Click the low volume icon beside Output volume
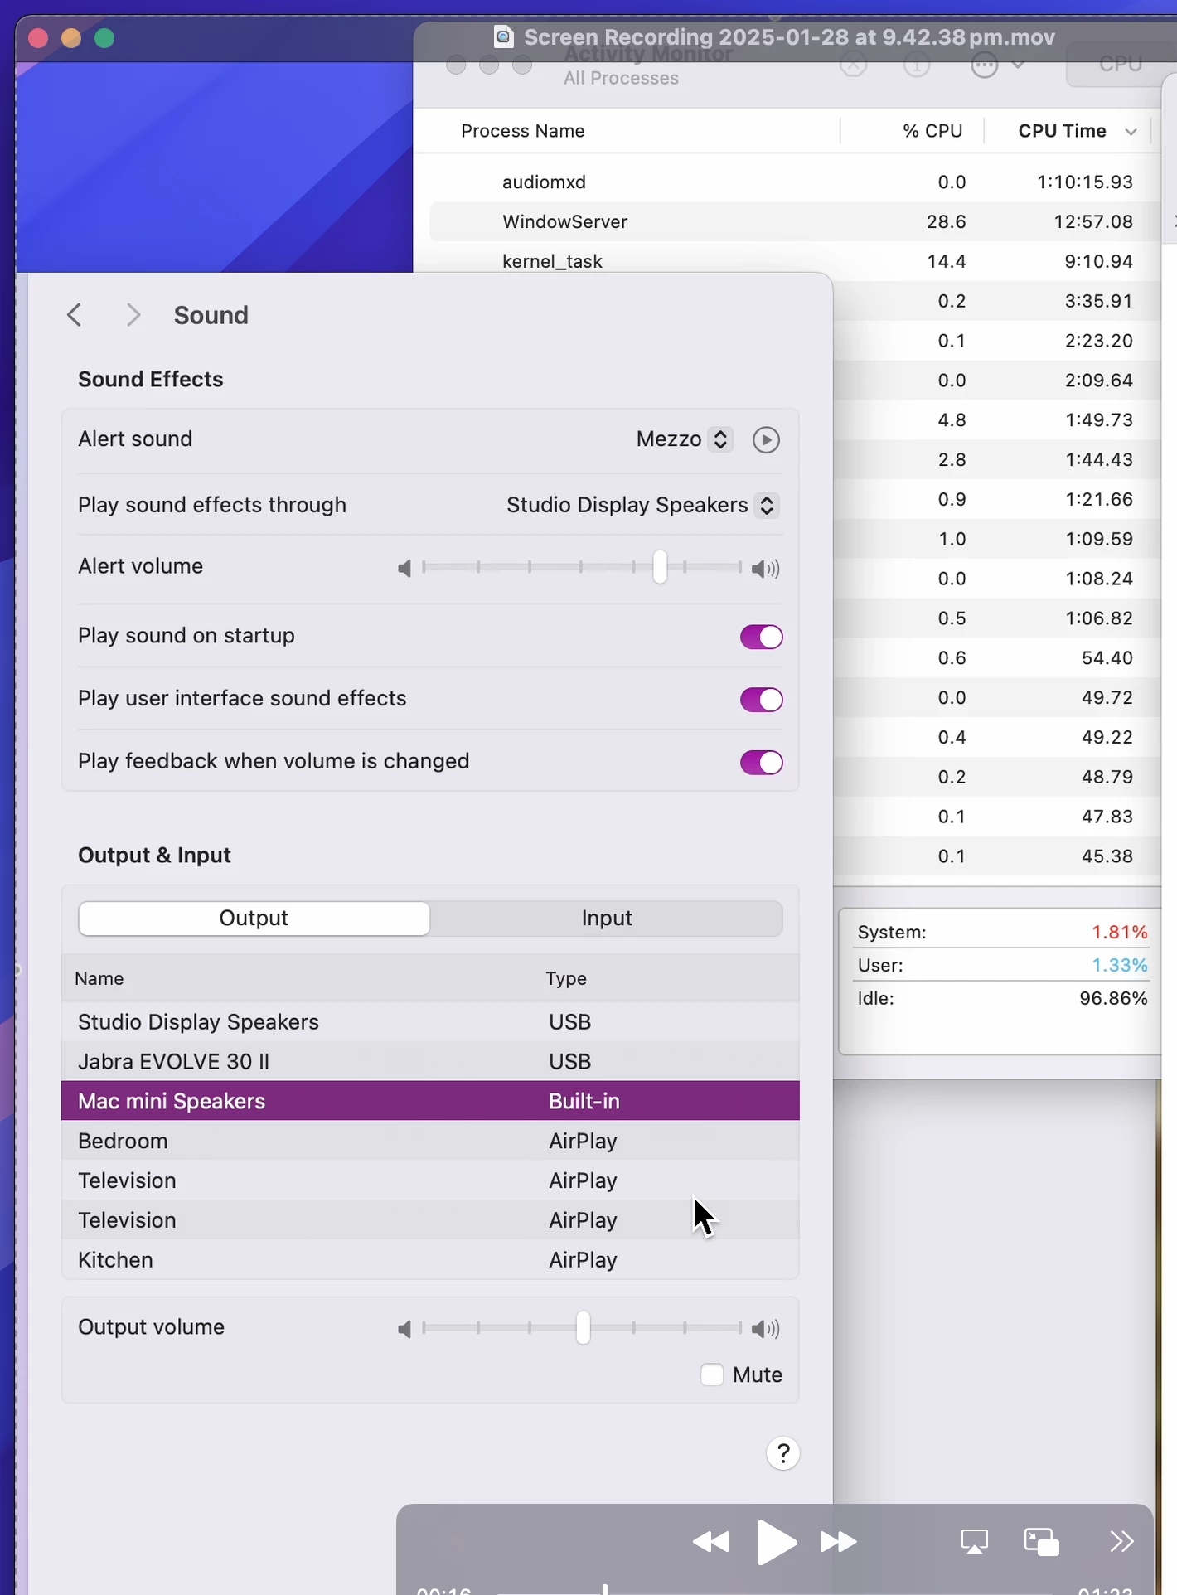This screenshot has height=1595, width=1177. [404, 1329]
